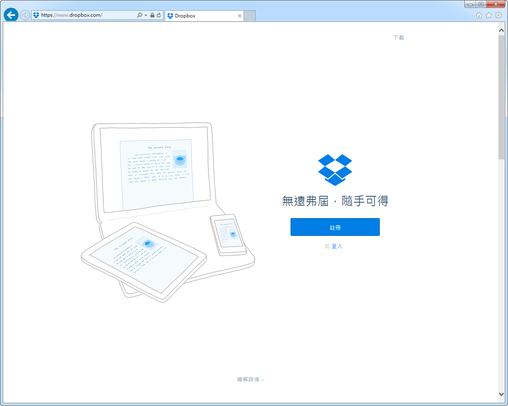Open a new blank tab
Image resolution: width=508 pixels, height=406 pixels.
(250, 16)
